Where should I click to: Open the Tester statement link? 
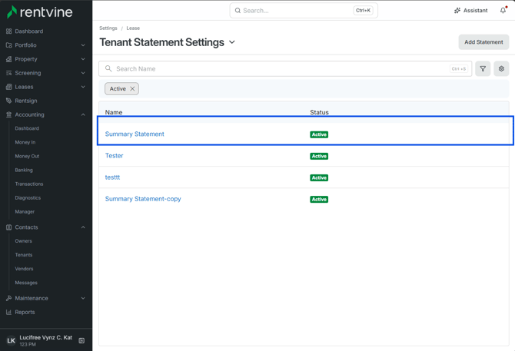(x=114, y=155)
